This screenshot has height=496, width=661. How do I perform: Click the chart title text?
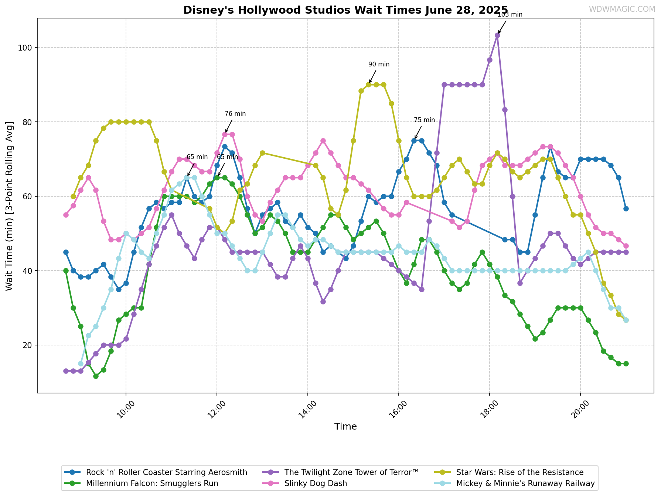[345, 10]
